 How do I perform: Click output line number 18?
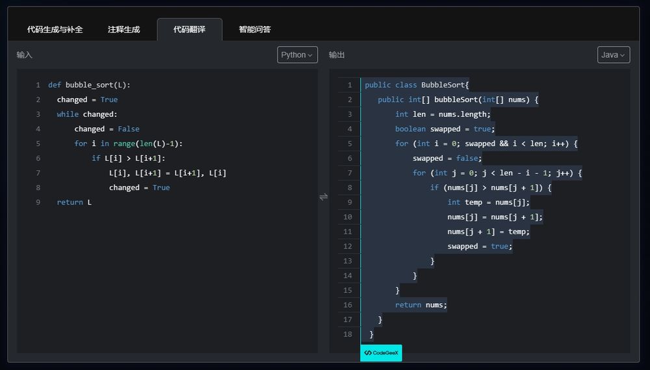347,334
